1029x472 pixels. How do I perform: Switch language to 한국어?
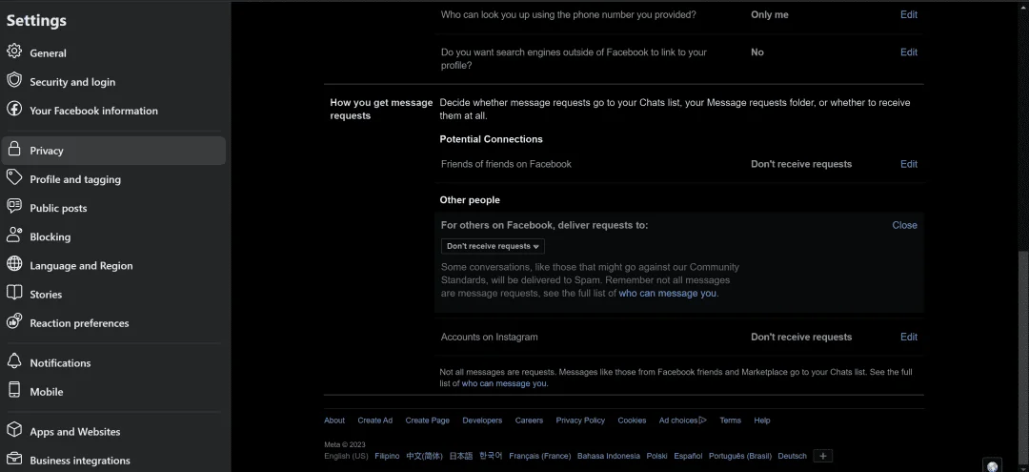pyautogui.click(x=491, y=456)
